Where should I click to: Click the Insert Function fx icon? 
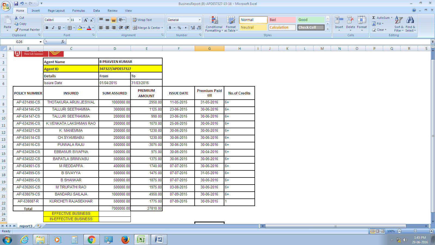pos(63,42)
